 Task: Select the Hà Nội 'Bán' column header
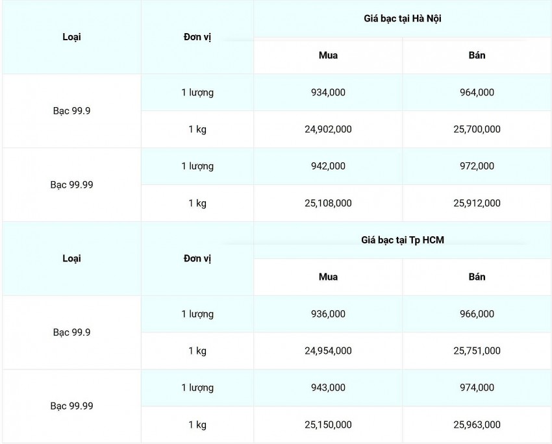pyautogui.click(x=477, y=55)
